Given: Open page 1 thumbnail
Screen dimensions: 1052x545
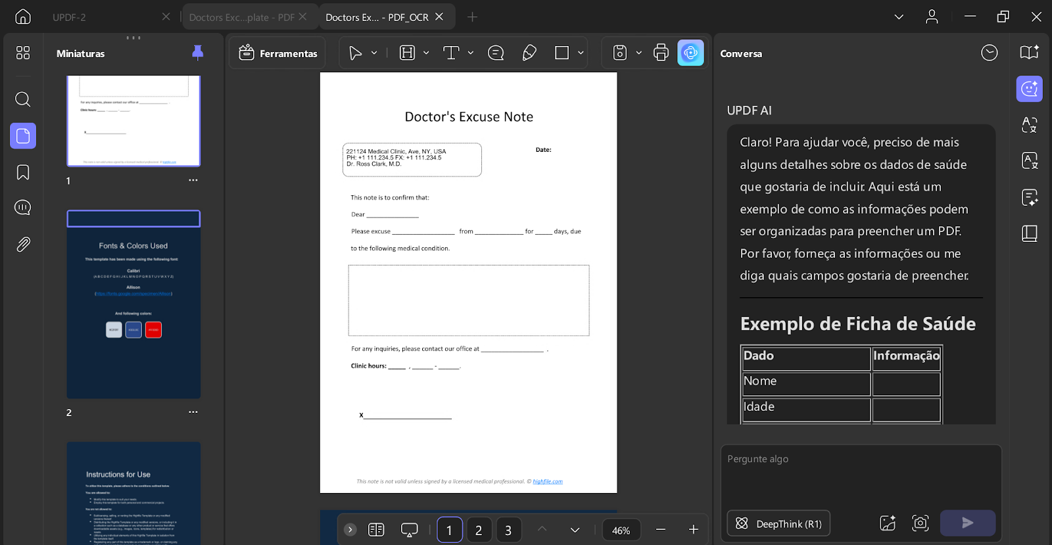Looking at the screenshot, I should click(x=133, y=121).
